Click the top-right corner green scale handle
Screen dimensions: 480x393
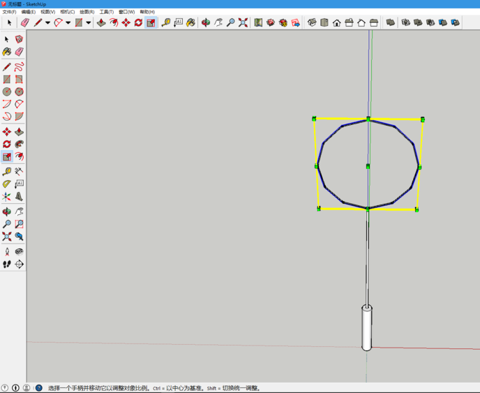click(423, 119)
